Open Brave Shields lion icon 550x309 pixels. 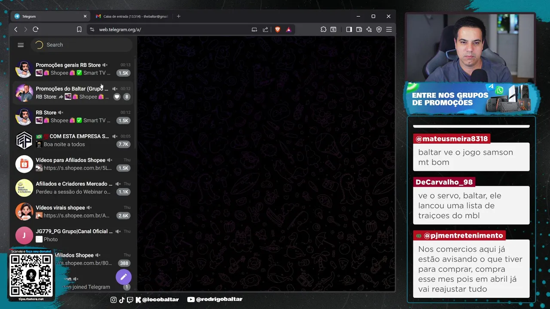(x=278, y=30)
